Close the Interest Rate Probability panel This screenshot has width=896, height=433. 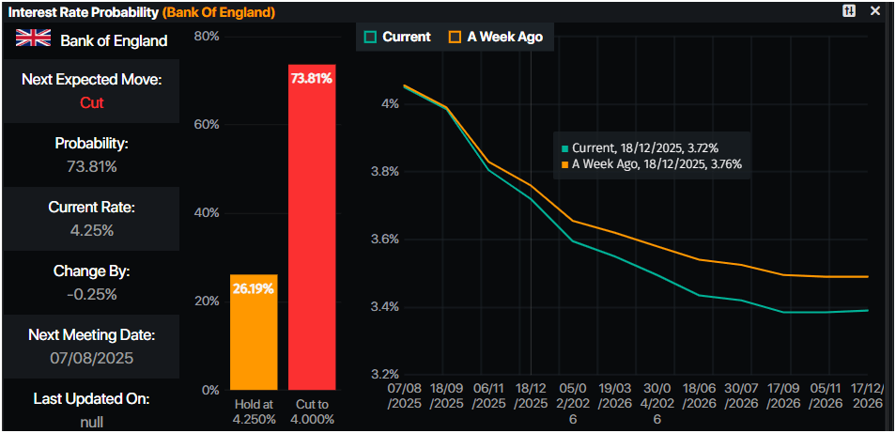(x=875, y=11)
